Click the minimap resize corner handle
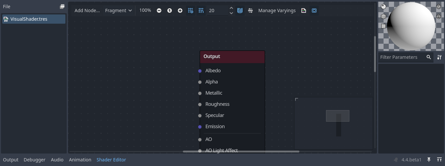This screenshot has width=445, height=166. tap(296, 99)
